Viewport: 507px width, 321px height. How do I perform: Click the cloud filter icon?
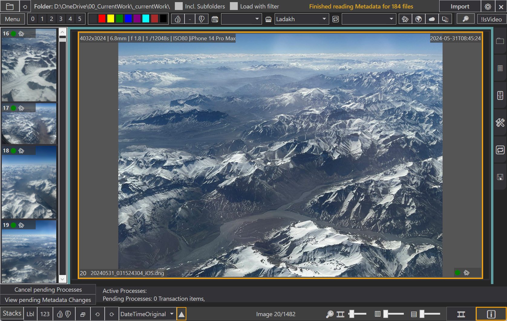click(x=432, y=19)
